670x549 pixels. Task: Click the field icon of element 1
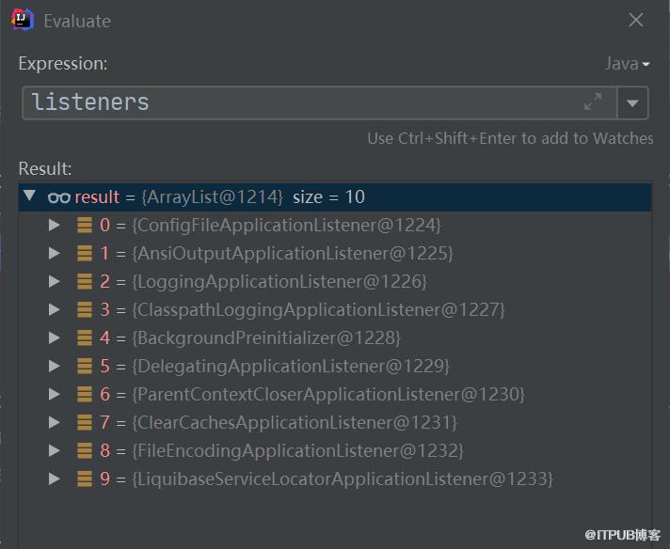click(x=84, y=253)
